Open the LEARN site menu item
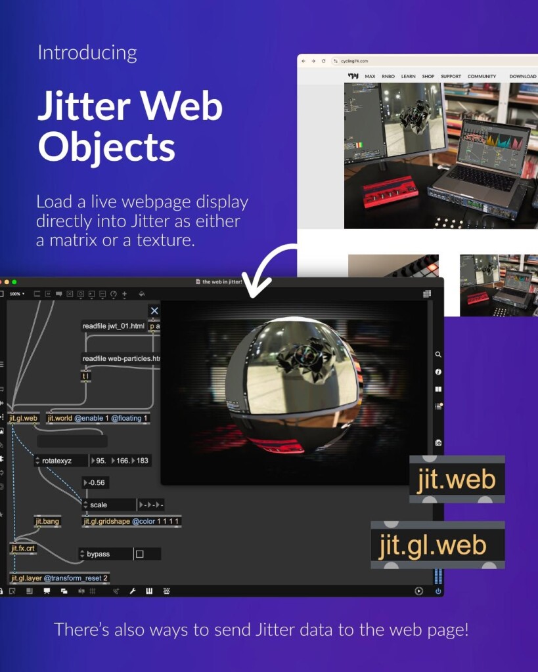 coord(409,76)
